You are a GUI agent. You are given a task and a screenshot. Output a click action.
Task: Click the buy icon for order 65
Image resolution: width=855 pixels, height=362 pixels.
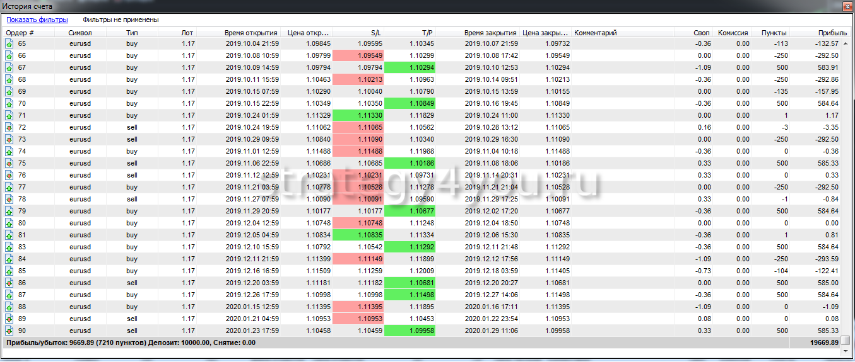pyautogui.click(x=9, y=44)
